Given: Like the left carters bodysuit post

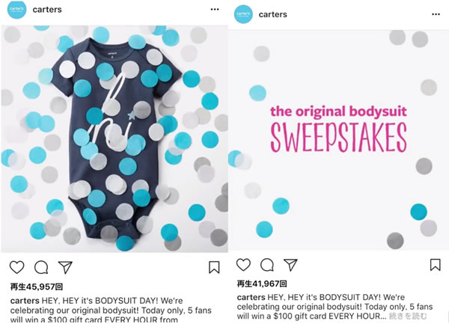Looking at the screenshot, I should (17, 267).
